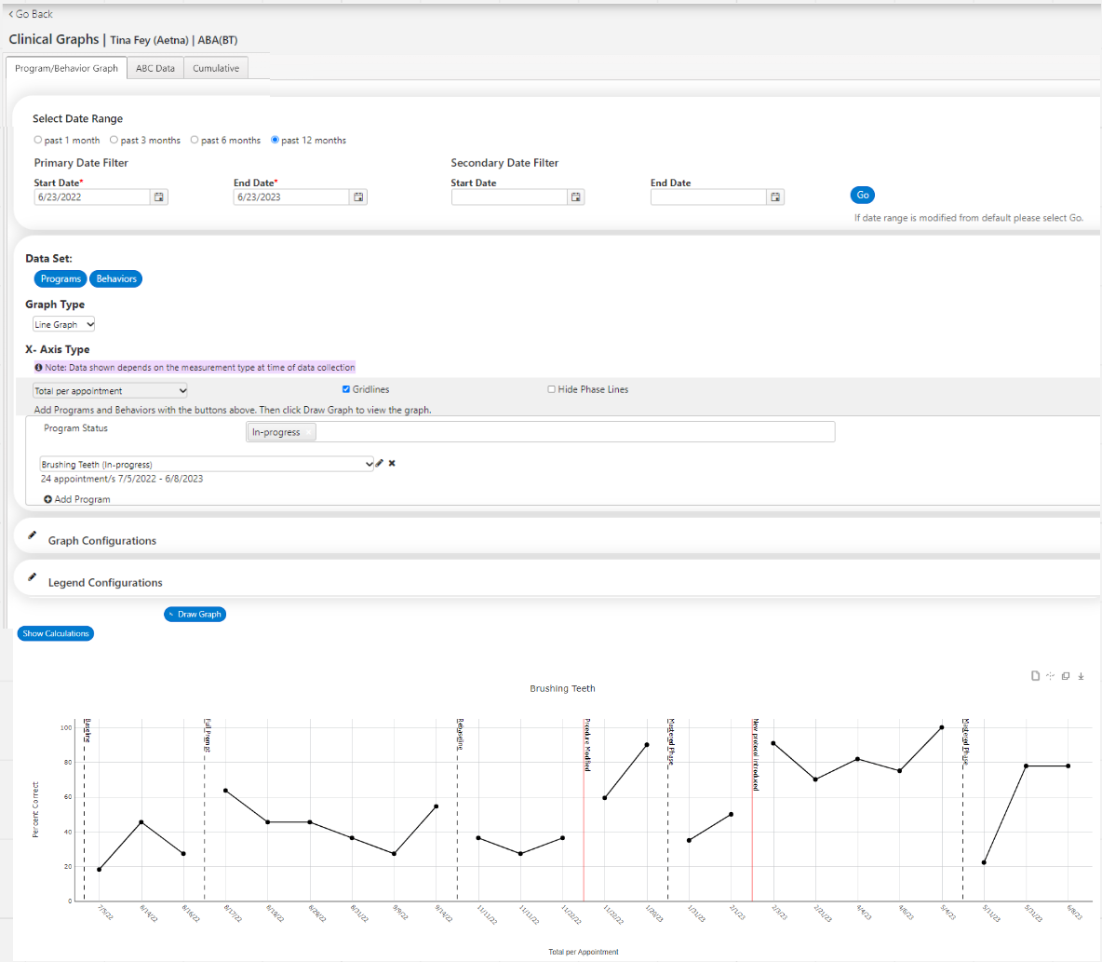
Task: Toggle the Gridlines checkbox
Action: point(346,389)
